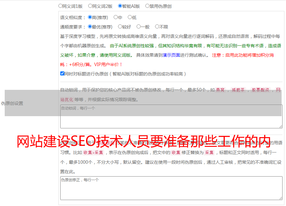The height and width of the screenshot is (206, 286).
Task: Toggle 同时对标题进行伪原创 checkbox
Action: tap(62, 74)
